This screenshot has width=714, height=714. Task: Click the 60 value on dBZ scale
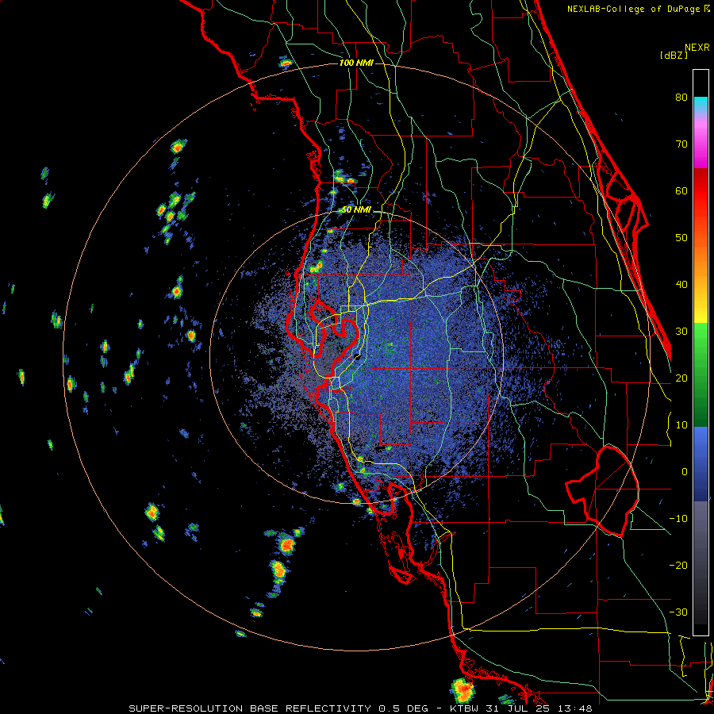[x=681, y=190]
